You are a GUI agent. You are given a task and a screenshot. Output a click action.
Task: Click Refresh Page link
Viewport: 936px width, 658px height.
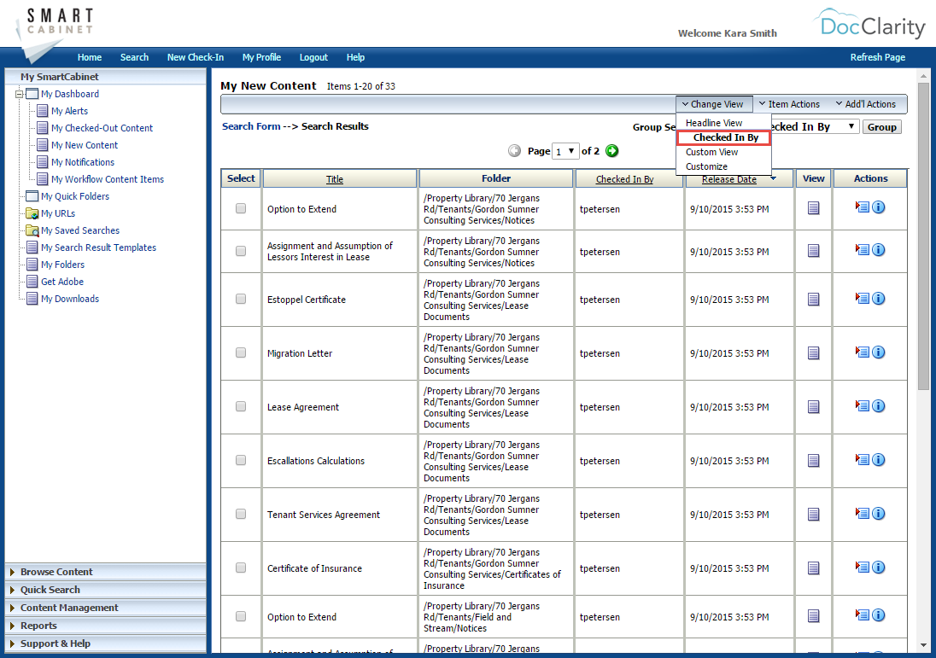tap(878, 57)
